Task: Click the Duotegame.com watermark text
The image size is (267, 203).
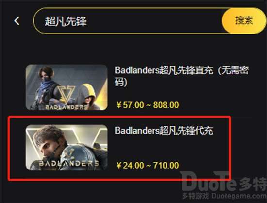Action: pos(239,196)
